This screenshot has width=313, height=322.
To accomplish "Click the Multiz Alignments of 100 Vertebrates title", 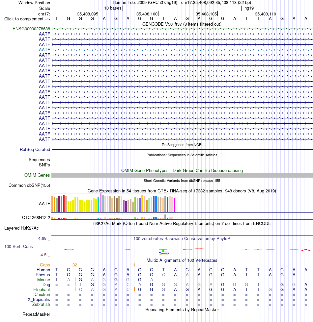I will coord(182,260).
